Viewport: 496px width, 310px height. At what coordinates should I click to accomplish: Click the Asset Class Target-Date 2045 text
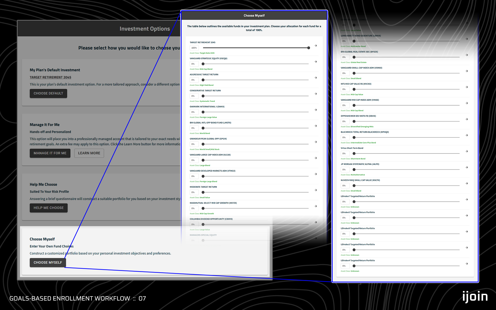(x=202, y=53)
